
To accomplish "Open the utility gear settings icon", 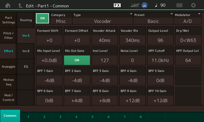I will point(194,5).
